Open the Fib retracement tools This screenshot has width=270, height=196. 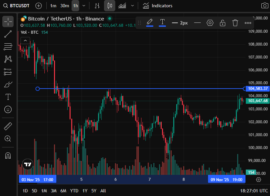point(8,47)
